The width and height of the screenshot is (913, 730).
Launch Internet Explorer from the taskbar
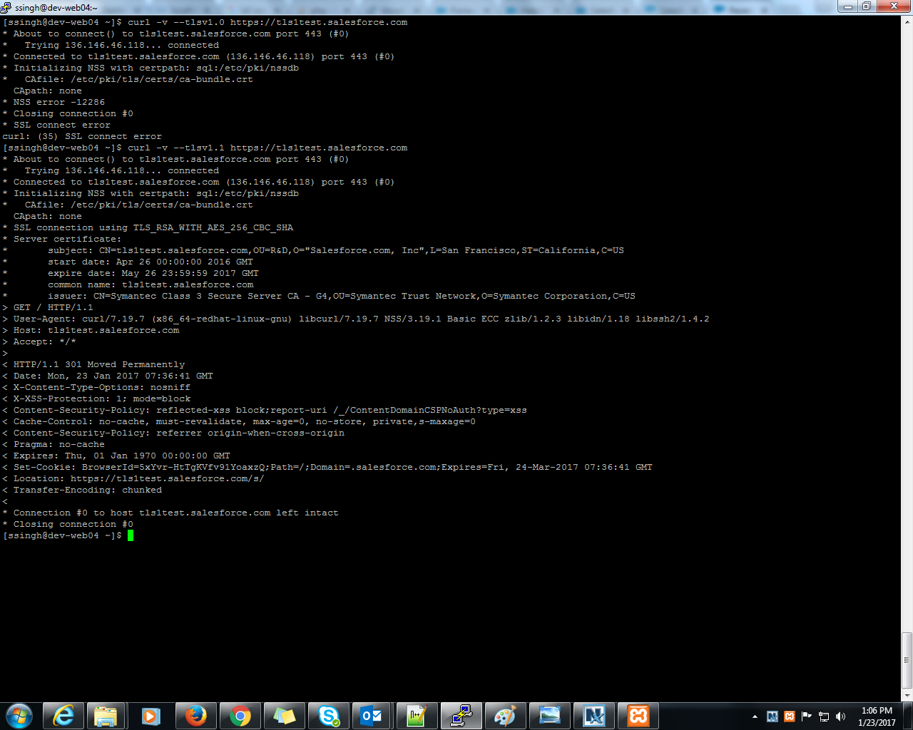(x=63, y=716)
